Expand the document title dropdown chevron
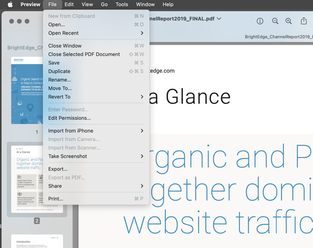 pyautogui.click(x=219, y=19)
